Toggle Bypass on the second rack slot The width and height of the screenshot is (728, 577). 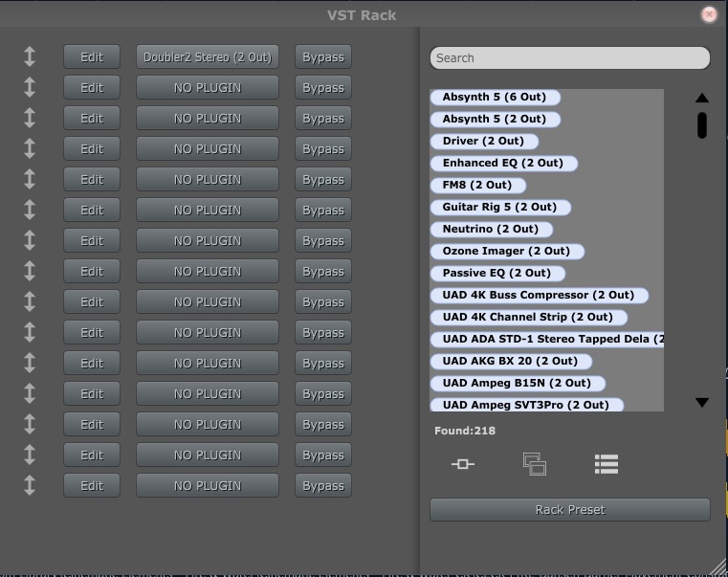tap(323, 87)
